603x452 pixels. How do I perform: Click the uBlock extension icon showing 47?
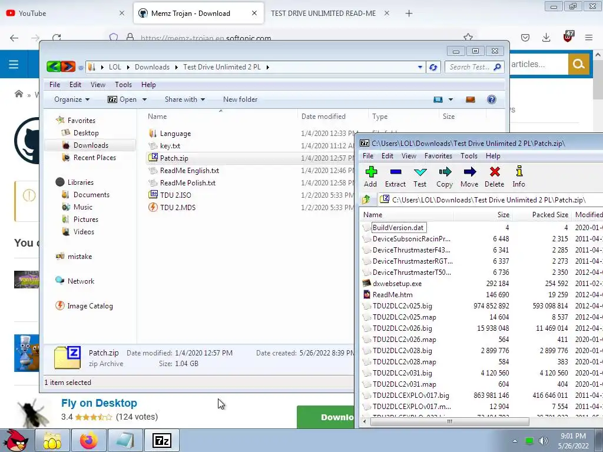click(x=568, y=36)
